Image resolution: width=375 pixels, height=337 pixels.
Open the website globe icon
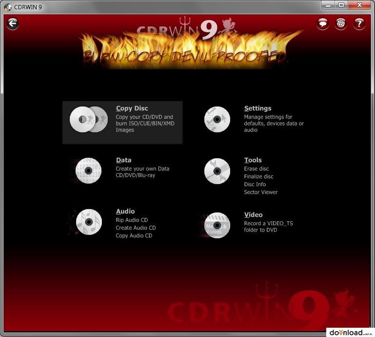click(x=341, y=24)
